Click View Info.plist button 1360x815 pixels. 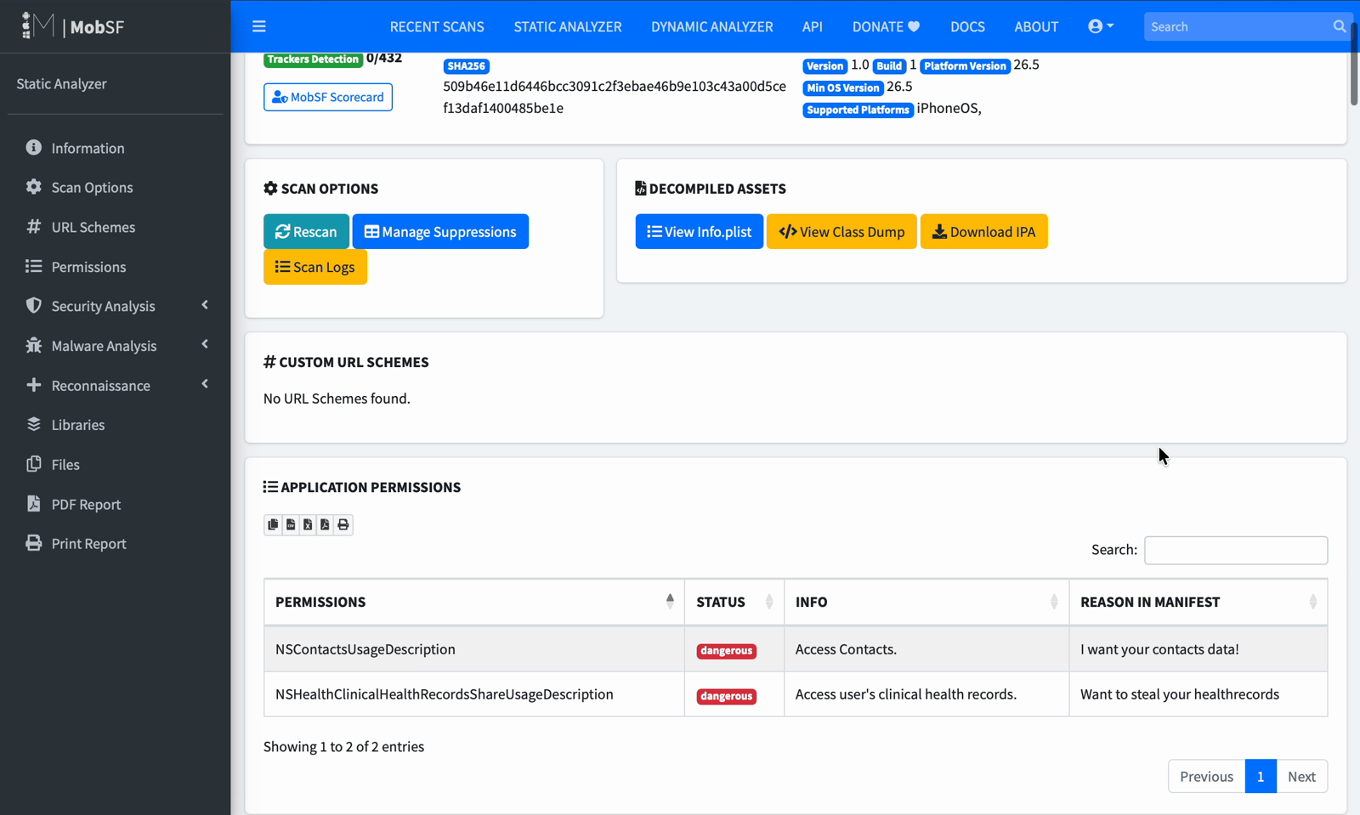pyautogui.click(x=700, y=231)
